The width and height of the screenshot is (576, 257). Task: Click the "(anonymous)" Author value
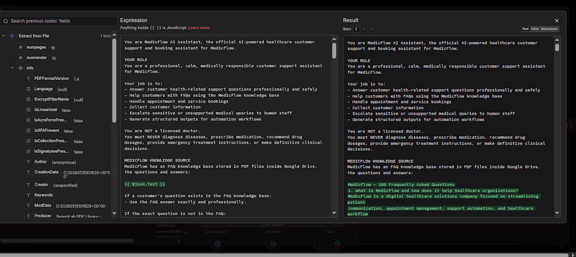64,162
